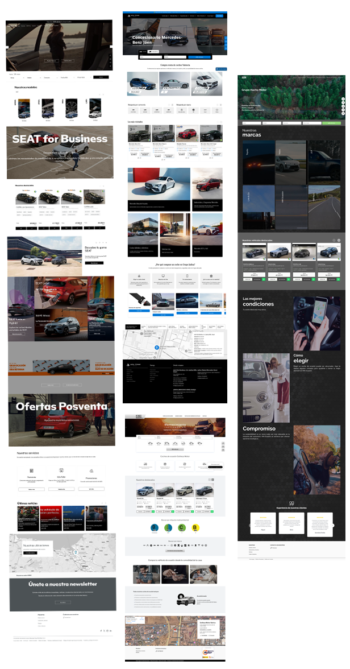Screen dimensions: 350x669
Task: Open the Mercedes-Benz de Ocasión tile
Action: tap(159, 189)
